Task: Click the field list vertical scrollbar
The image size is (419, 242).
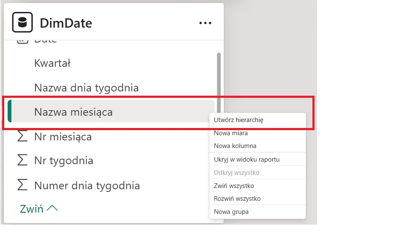Action: (219, 77)
